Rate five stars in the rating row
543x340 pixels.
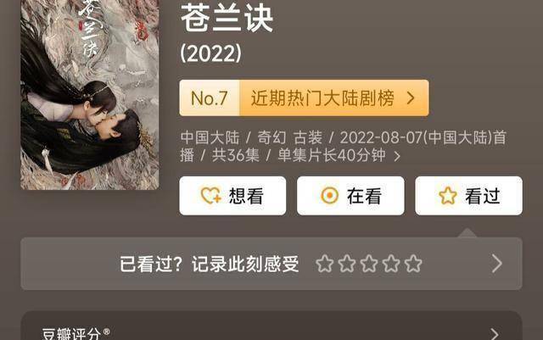tap(413, 264)
